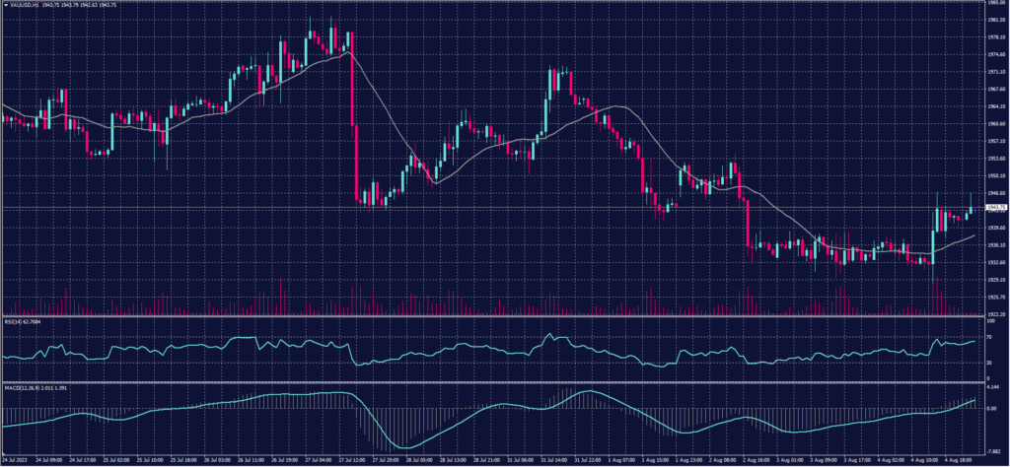This screenshot has width=1010, height=467.
Task: Click the RSI 30 level scale label
Action: click(990, 364)
